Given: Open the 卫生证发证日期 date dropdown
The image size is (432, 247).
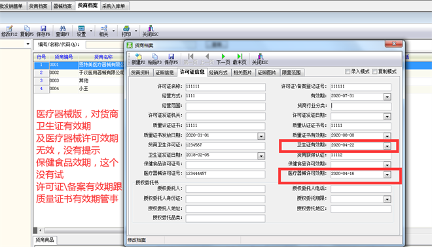Looking at the screenshot, I should point(261,156).
